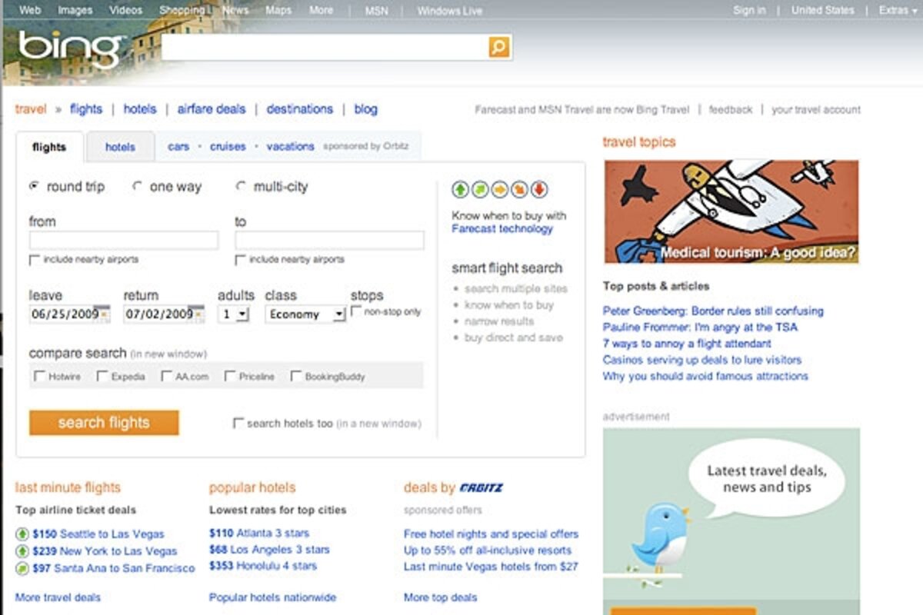Image resolution: width=923 pixels, height=615 pixels.
Task: Check the Priceline compare option
Action: (x=230, y=376)
